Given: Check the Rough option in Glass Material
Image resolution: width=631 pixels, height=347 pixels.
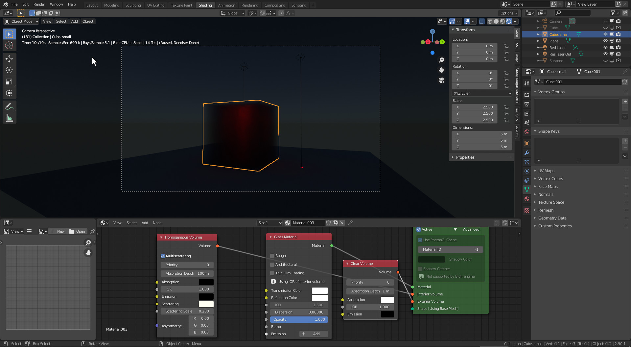Looking at the screenshot, I should click(272, 256).
